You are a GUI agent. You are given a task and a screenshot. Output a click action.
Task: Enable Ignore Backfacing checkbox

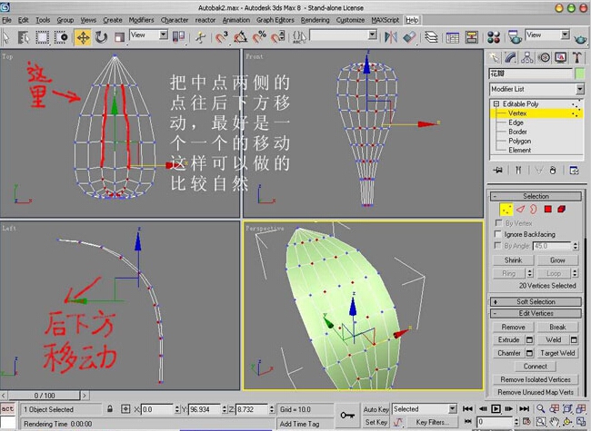coord(498,234)
